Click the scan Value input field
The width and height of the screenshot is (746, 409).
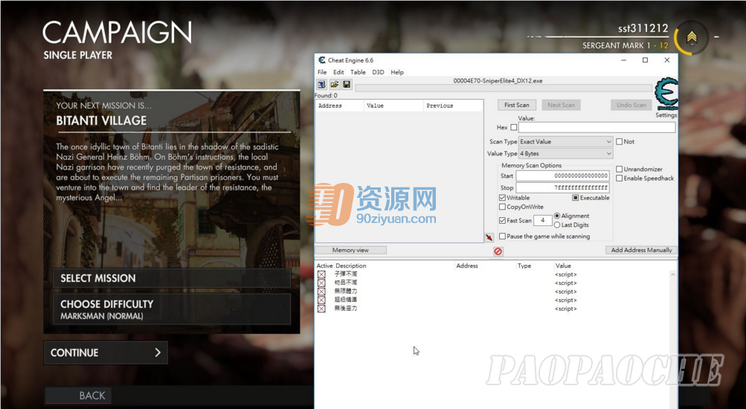(597, 127)
